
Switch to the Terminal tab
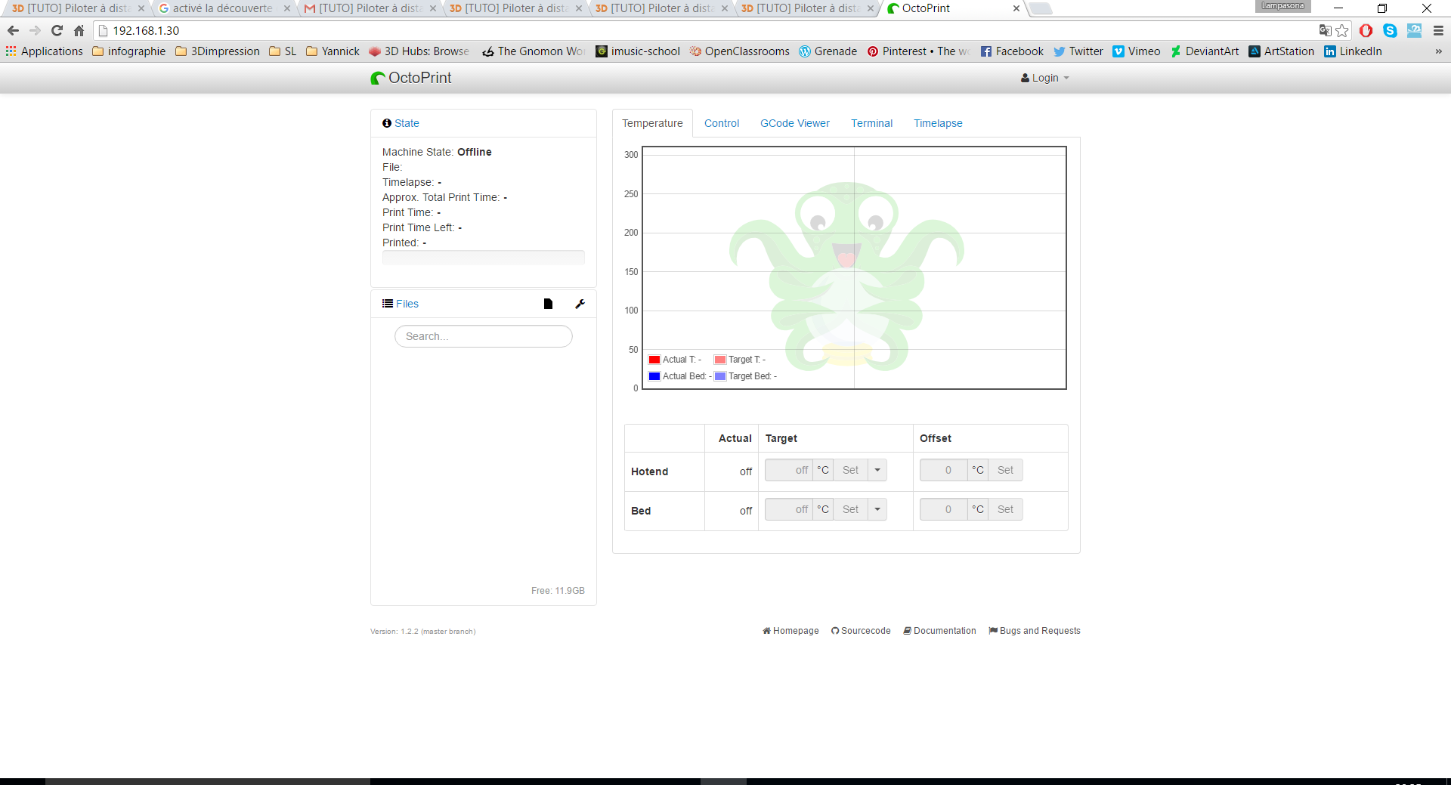click(x=872, y=123)
